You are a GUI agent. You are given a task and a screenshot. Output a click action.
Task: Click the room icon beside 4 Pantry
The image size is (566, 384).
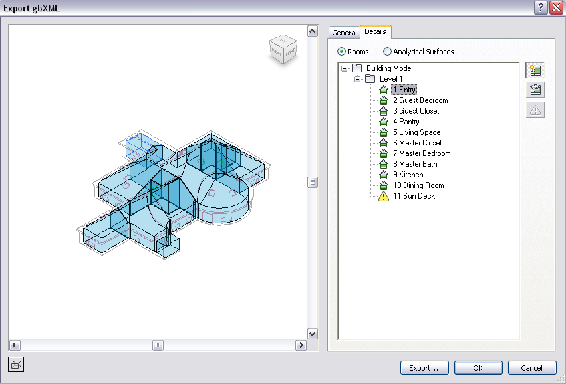pyautogui.click(x=384, y=122)
